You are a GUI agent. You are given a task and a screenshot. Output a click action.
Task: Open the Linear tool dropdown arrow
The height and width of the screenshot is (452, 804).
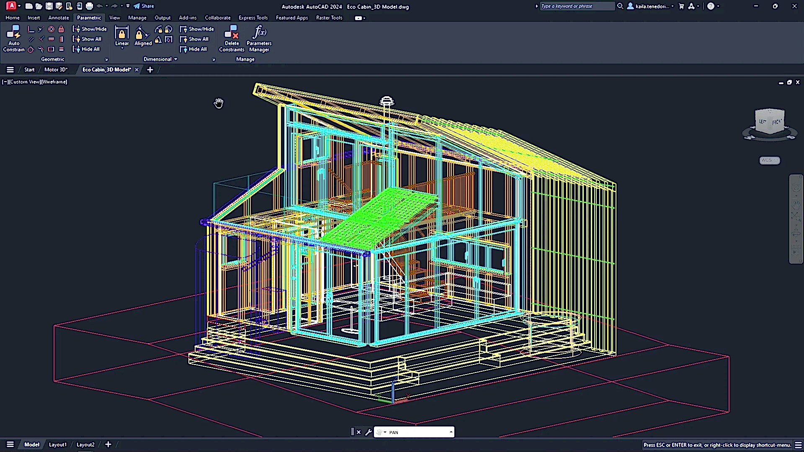coord(122,49)
